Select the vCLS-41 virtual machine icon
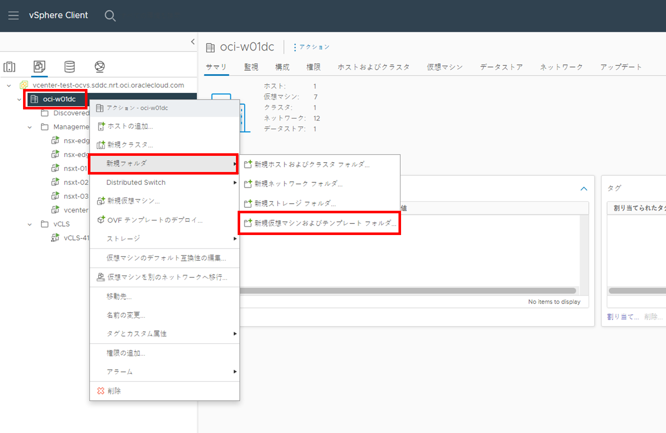The height and width of the screenshot is (433, 666). coord(55,238)
